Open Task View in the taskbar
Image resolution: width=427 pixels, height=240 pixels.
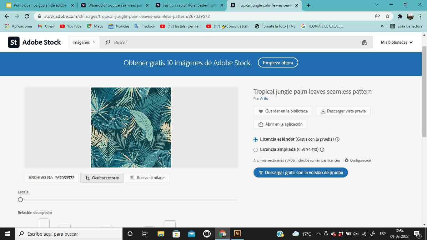point(145,233)
